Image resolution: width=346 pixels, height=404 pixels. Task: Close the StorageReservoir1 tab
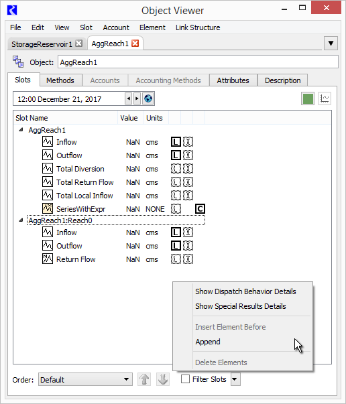[79, 44]
